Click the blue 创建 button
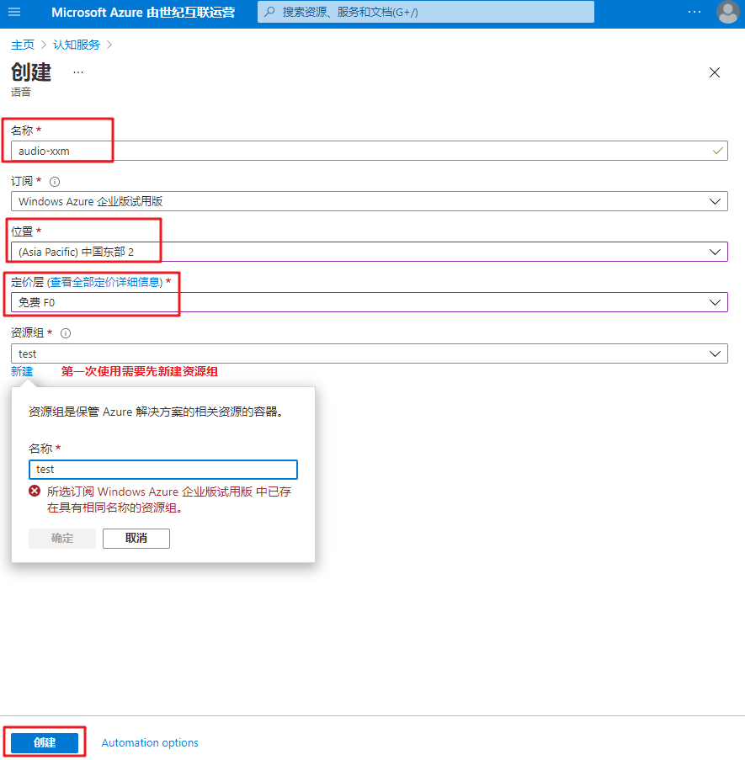745x760 pixels. (x=45, y=742)
